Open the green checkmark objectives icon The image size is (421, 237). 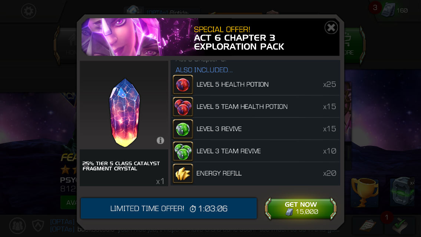pos(400,226)
